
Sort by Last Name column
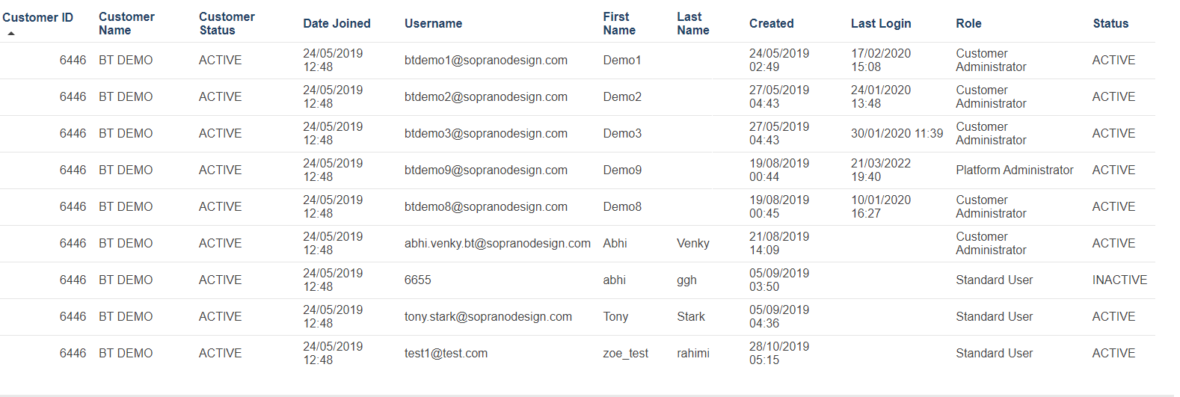692,23
